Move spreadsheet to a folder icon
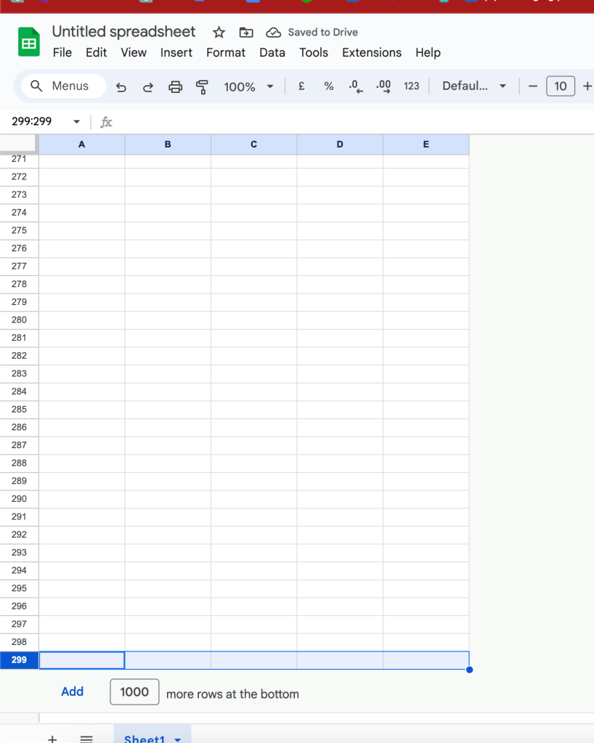The height and width of the screenshot is (743, 594). click(246, 32)
